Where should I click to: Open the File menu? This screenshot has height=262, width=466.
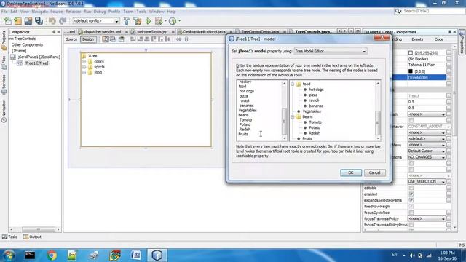4,12
